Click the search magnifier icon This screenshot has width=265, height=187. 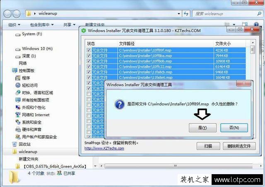(259, 14)
